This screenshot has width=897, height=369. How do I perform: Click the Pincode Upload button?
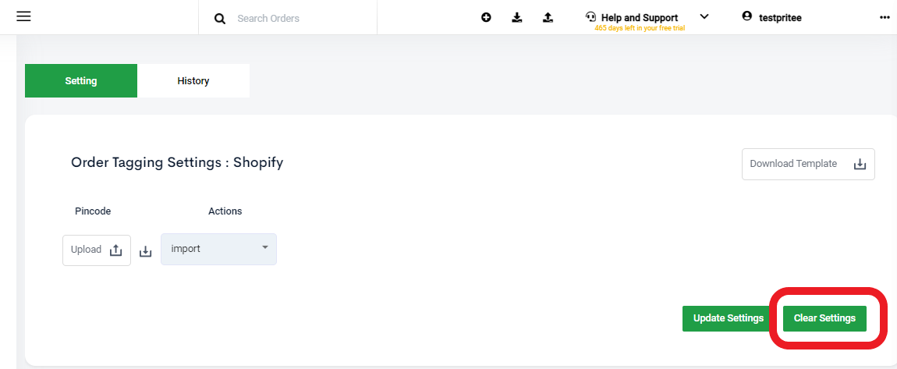point(97,250)
